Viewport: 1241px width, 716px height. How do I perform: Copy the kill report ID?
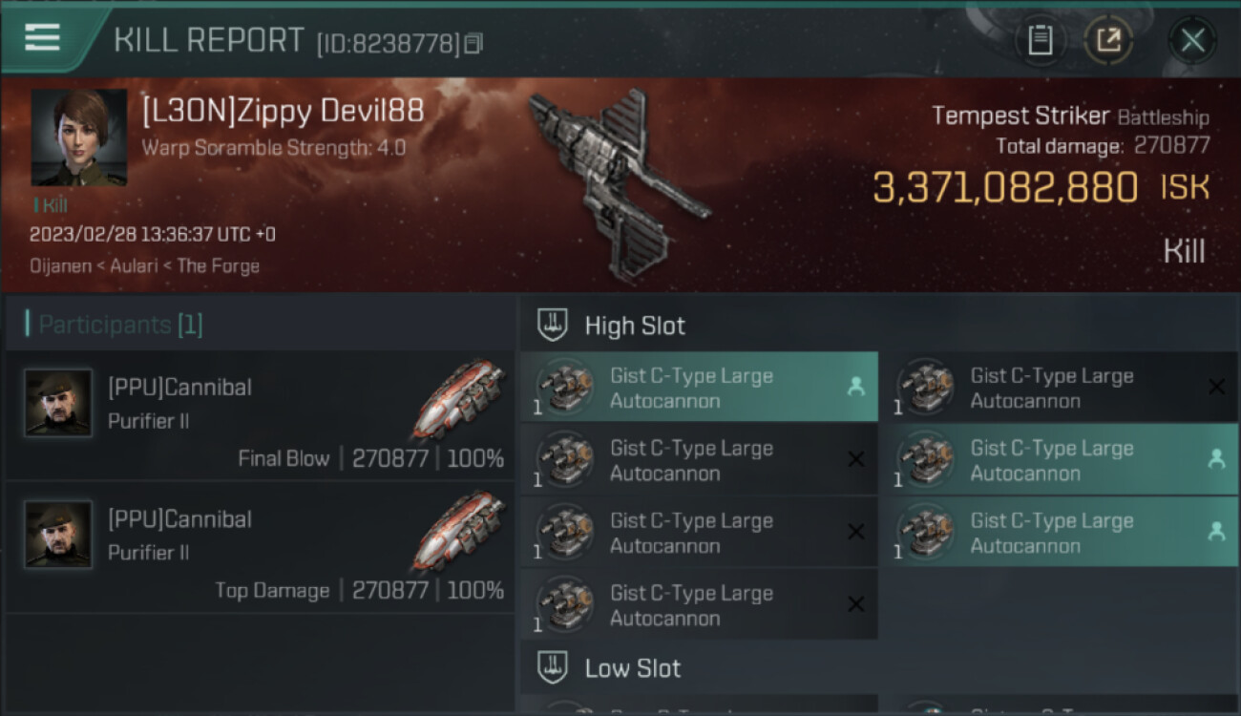coord(473,43)
